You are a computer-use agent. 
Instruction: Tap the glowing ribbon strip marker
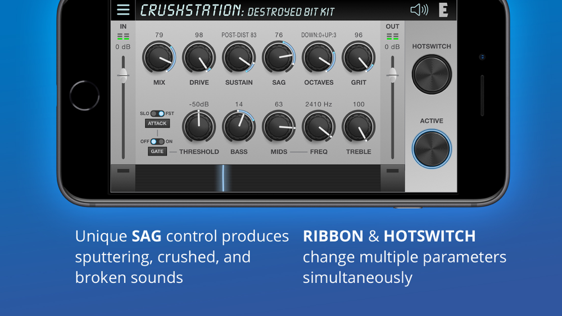223,178
